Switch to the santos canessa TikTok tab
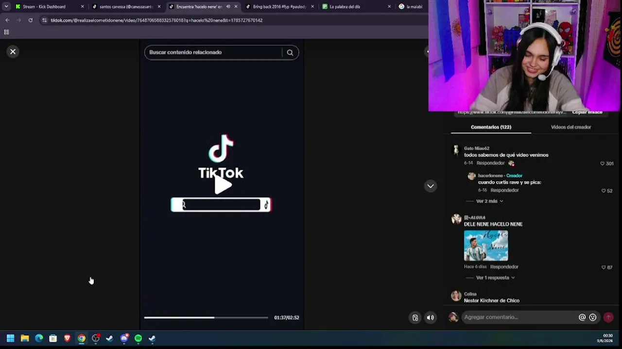 (126, 7)
